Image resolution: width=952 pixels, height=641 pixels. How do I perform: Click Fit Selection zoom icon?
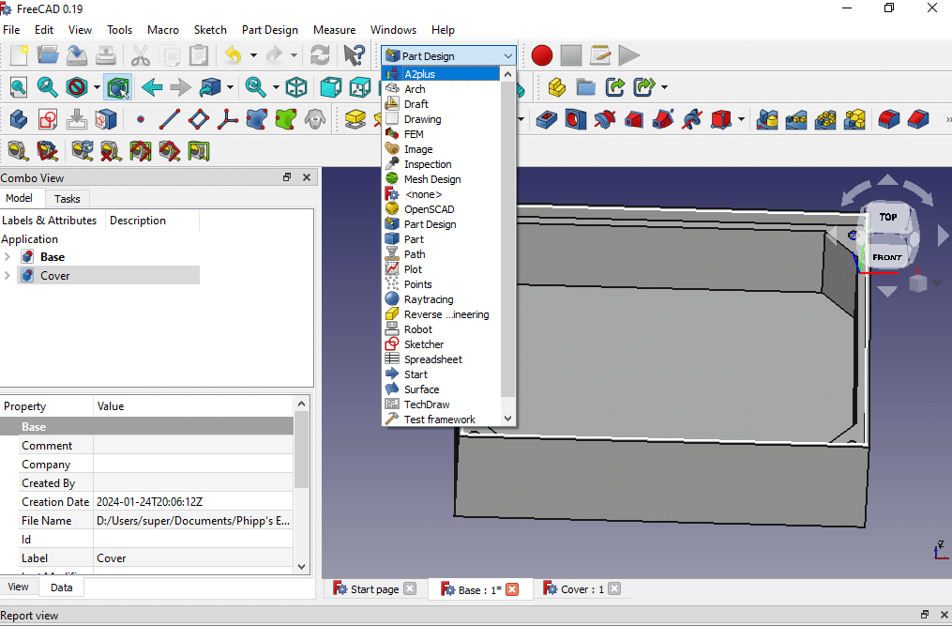click(47, 87)
